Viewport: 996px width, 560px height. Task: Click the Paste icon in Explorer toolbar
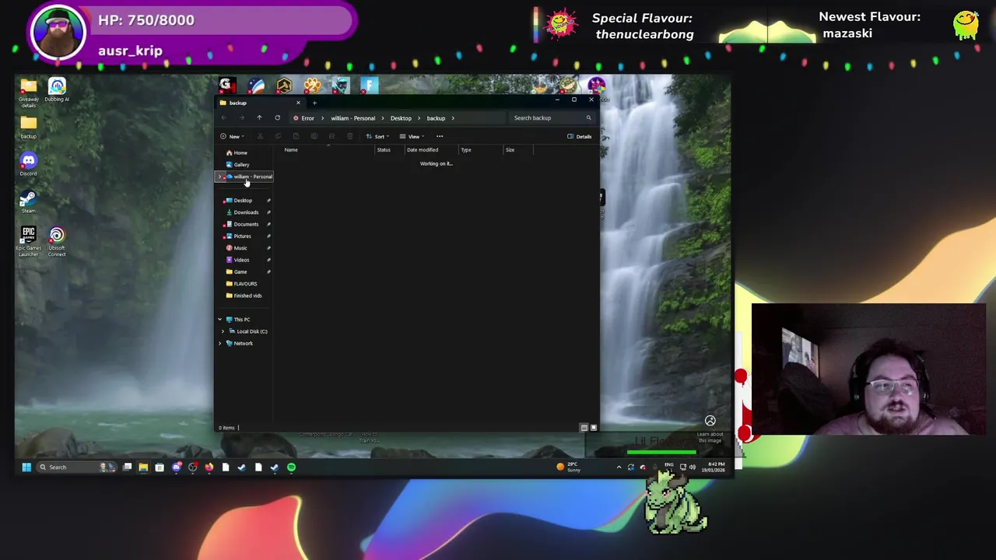pos(296,136)
